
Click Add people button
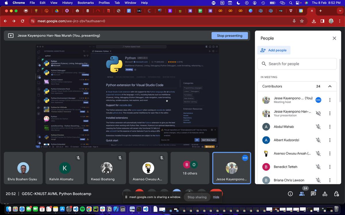(274, 50)
